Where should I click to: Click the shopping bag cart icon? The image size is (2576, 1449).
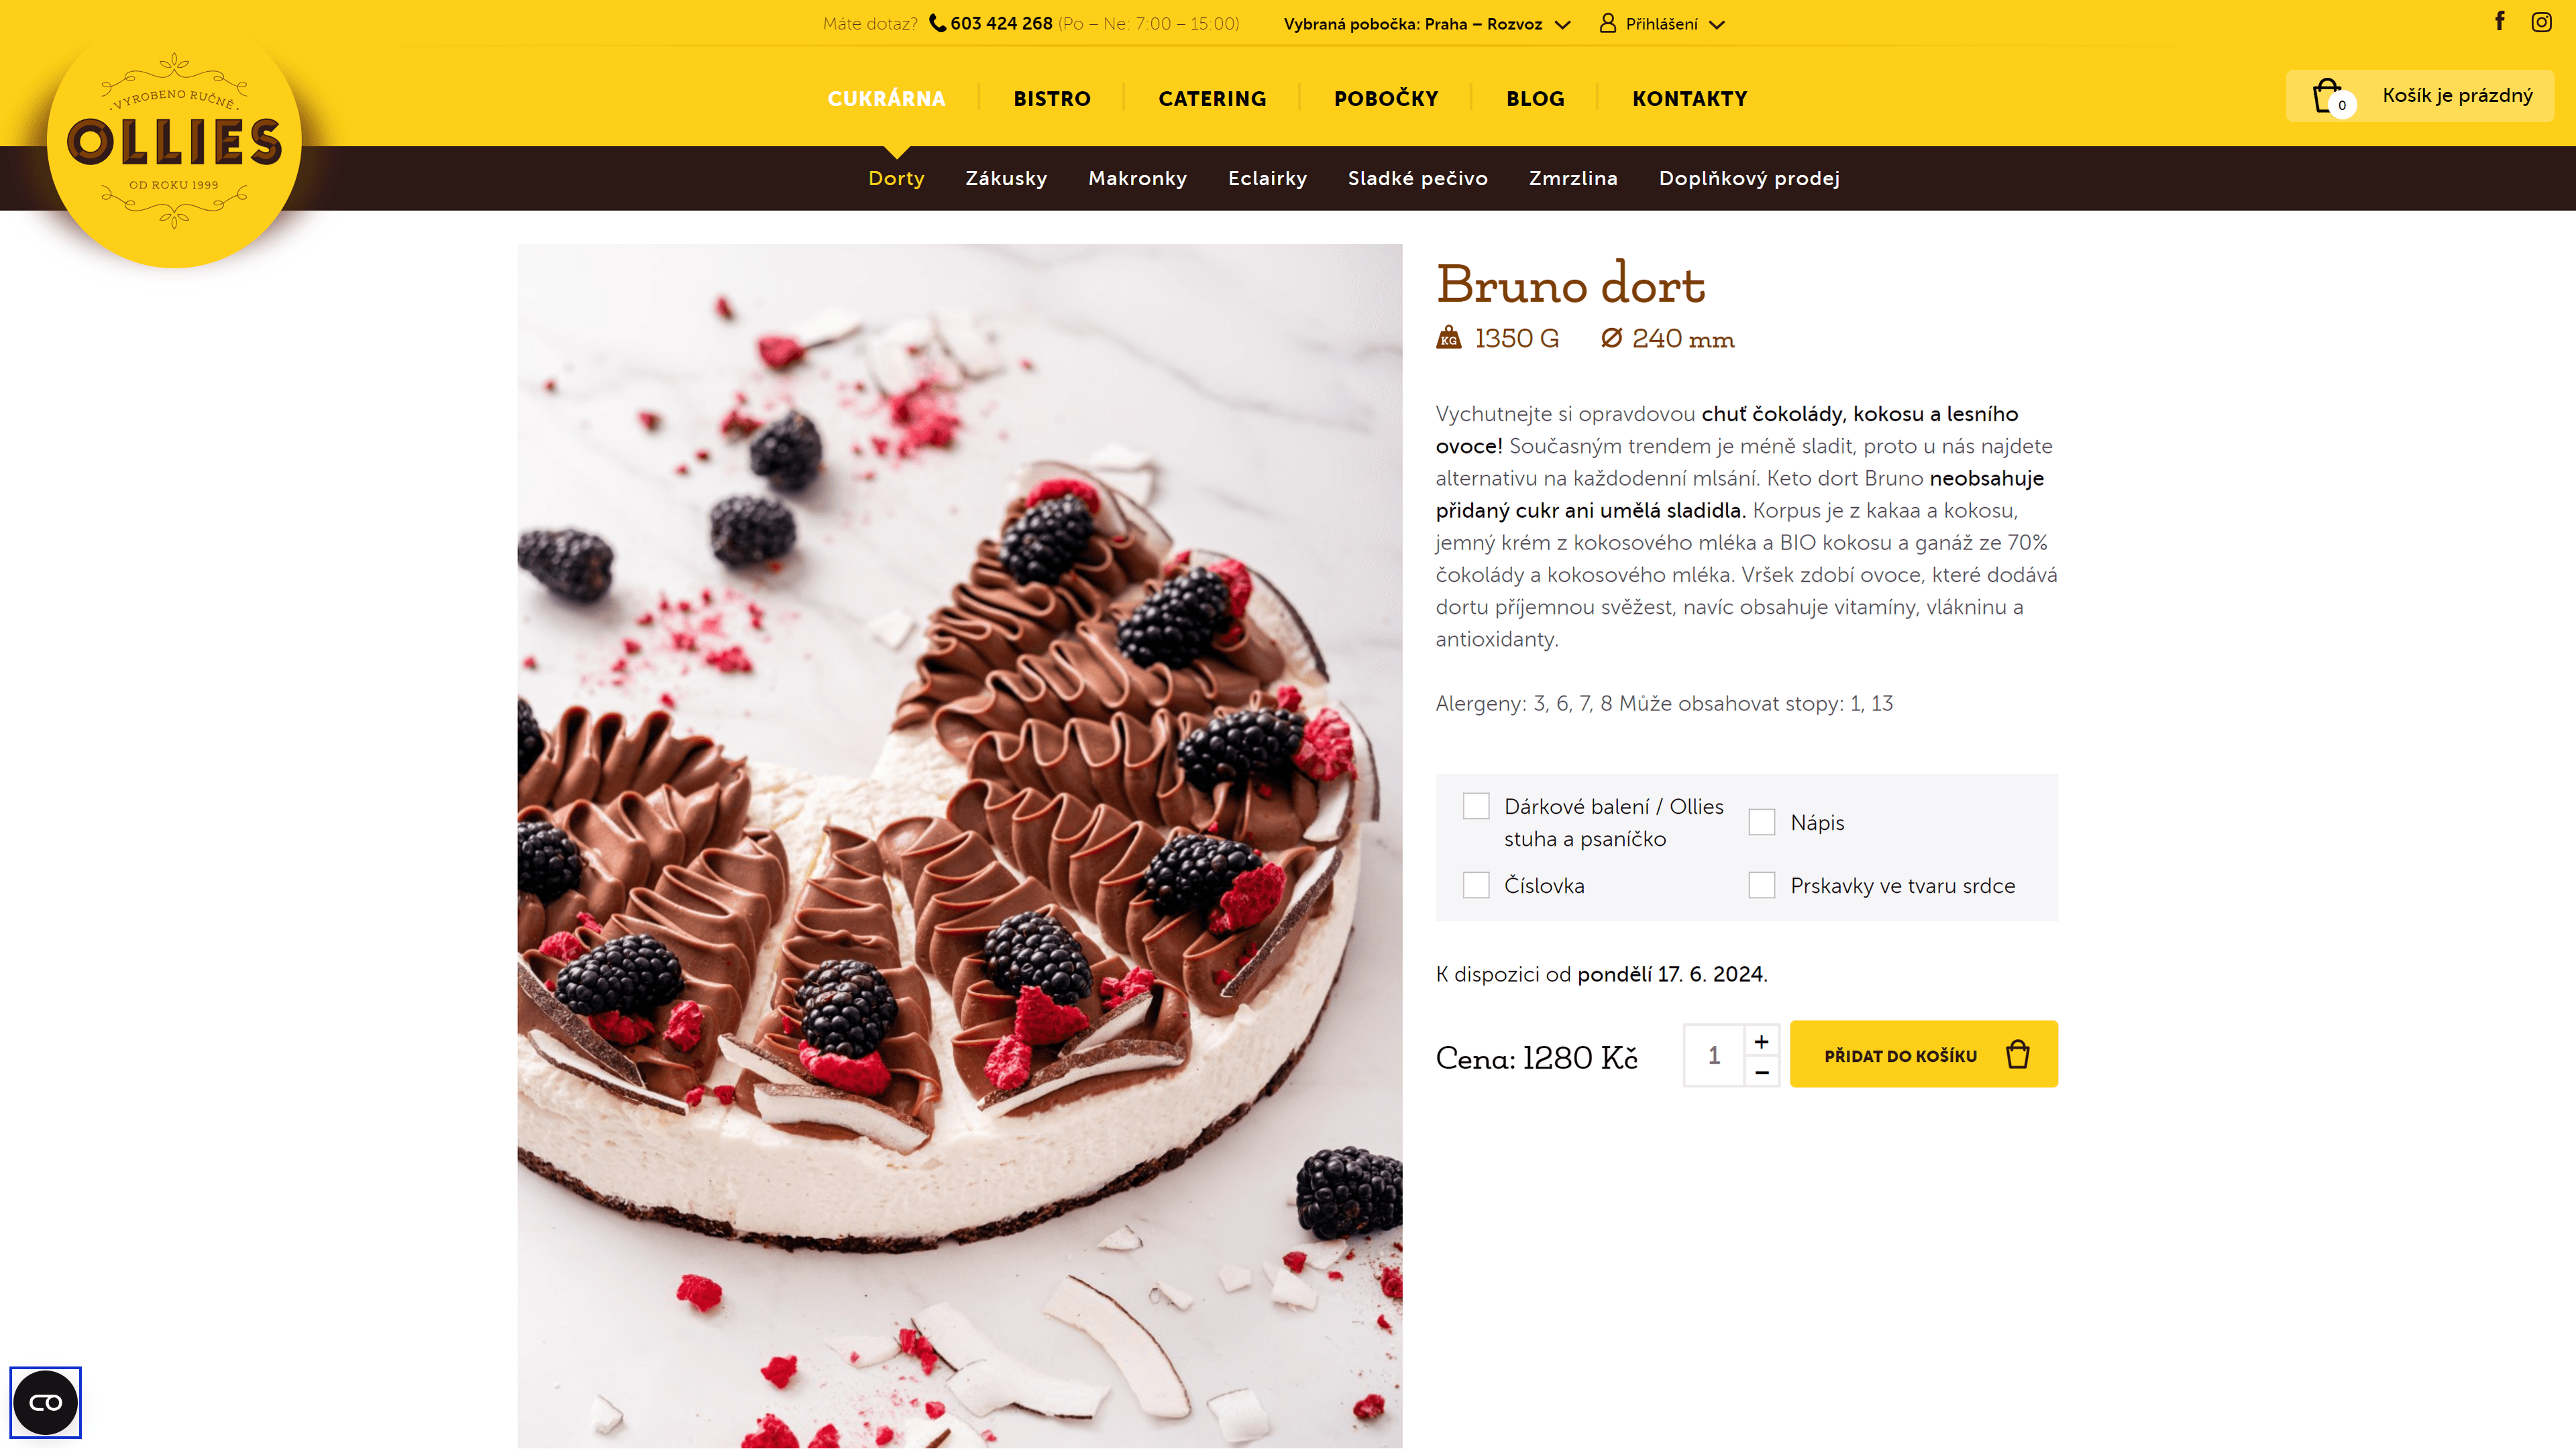click(x=2329, y=96)
